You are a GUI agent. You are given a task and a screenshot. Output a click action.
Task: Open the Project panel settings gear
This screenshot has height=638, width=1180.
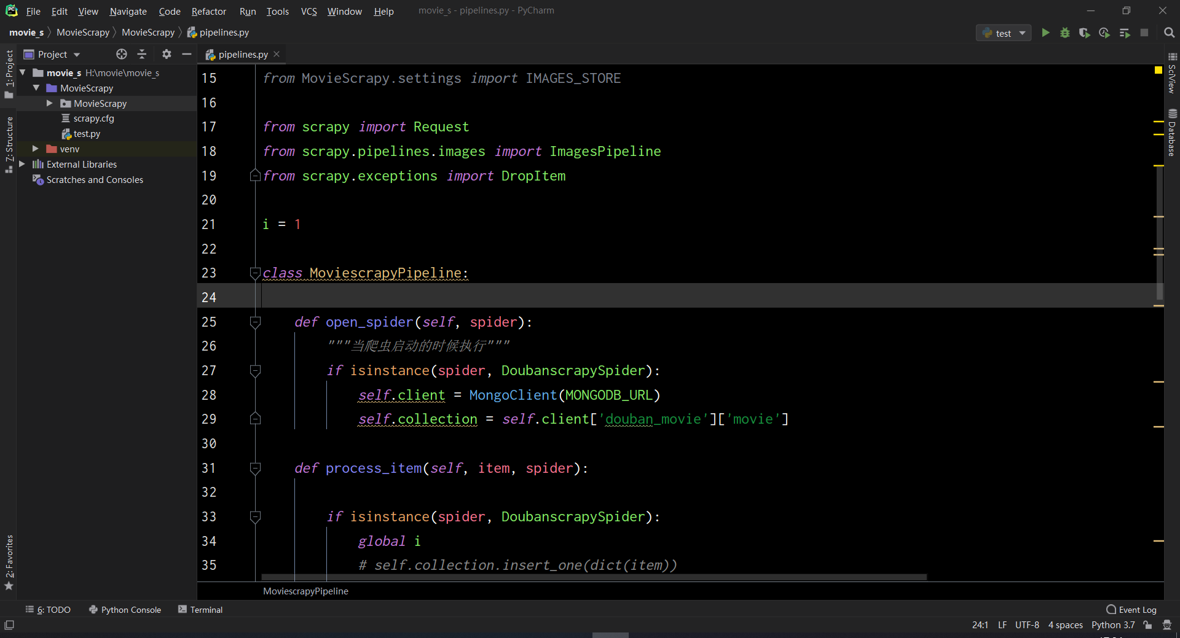(x=166, y=54)
